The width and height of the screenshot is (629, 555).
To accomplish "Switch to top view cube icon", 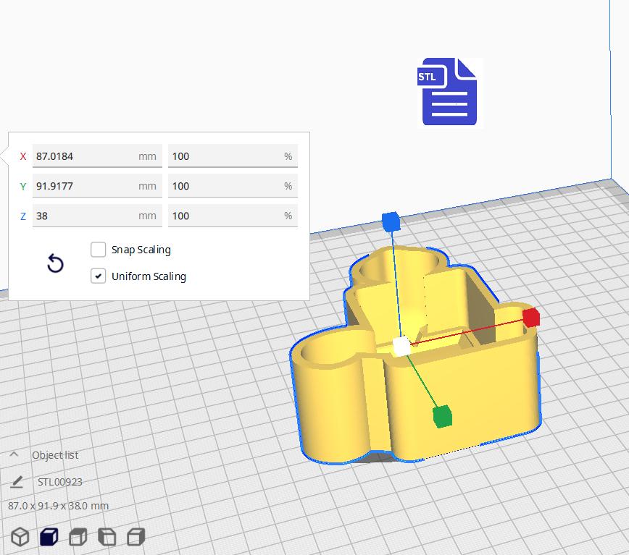I will [x=78, y=536].
